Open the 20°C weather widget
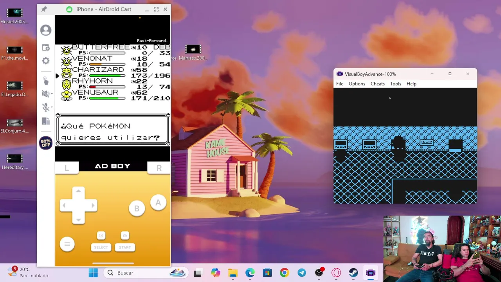The image size is (501, 282). click(x=29, y=272)
